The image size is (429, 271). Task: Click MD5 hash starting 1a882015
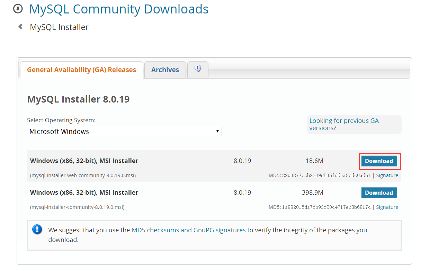pyautogui.click(x=326, y=207)
